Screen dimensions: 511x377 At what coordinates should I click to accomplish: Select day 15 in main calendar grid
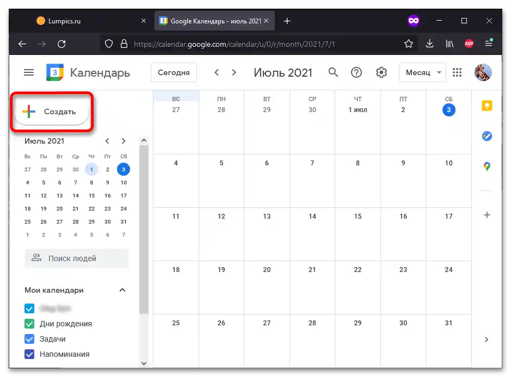click(x=358, y=217)
